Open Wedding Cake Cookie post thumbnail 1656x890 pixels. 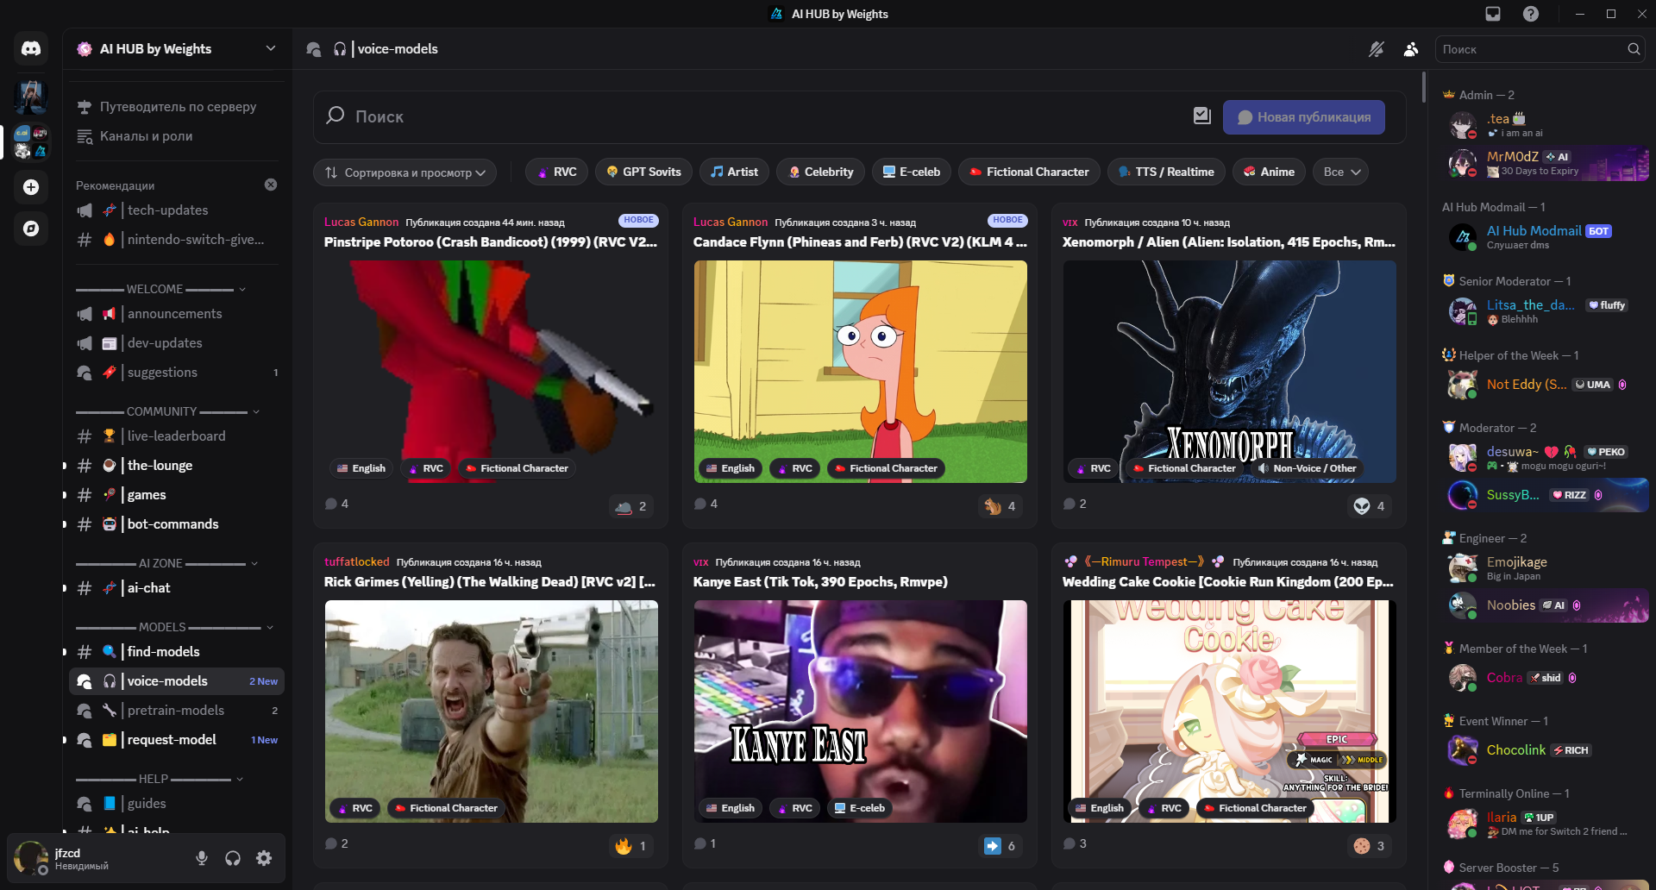pyautogui.click(x=1230, y=711)
